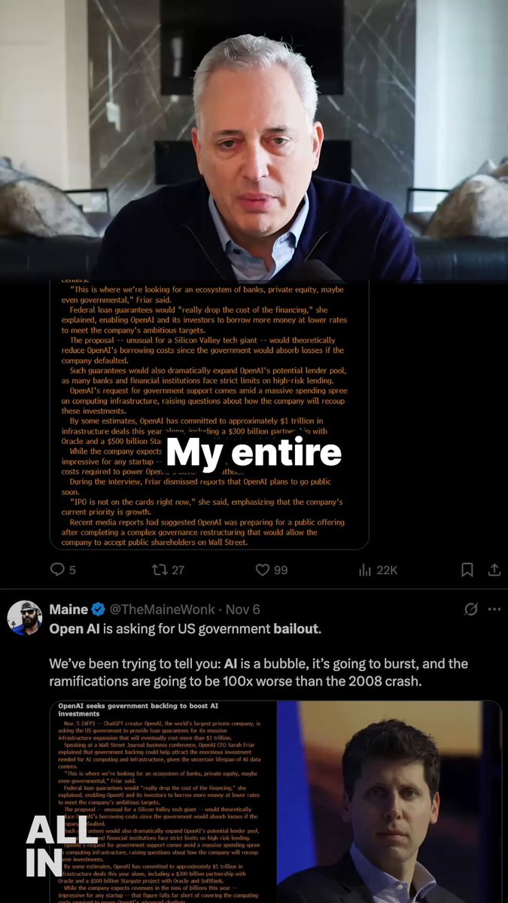Open the 'OpenAI seeks government backing' article image
This screenshot has width=508, height=903.
click(x=163, y=802)
